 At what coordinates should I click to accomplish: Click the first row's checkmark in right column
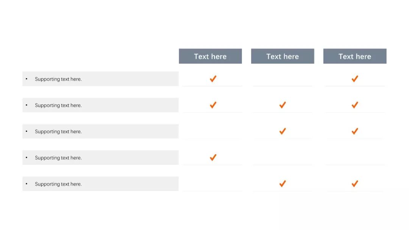pyautogui.click(x=354, y=79)
